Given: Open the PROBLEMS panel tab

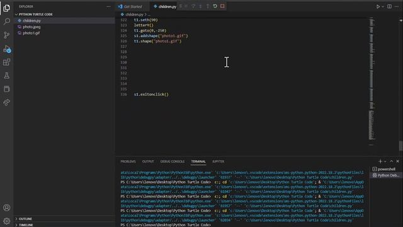Looking at the screenshot, I should pyautogui.click(x=128, y=161).
